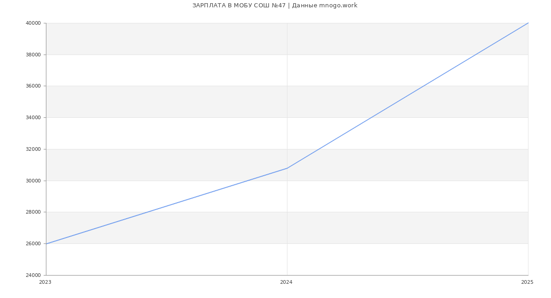This screenshot has width=551, height=298.
Task: Click the 36000 y-axis label
Action: coord(34,86)
